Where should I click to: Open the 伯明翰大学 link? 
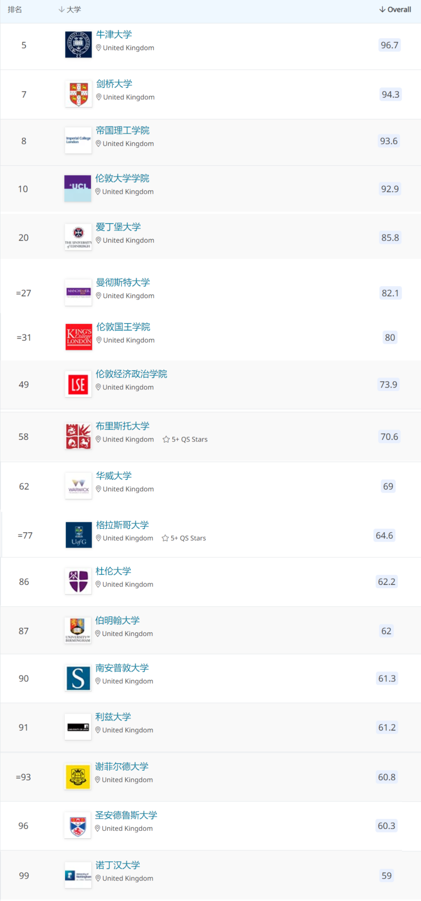point(118,620)
